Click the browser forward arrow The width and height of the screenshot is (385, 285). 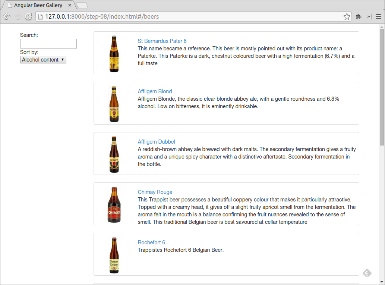pos(18,16)
